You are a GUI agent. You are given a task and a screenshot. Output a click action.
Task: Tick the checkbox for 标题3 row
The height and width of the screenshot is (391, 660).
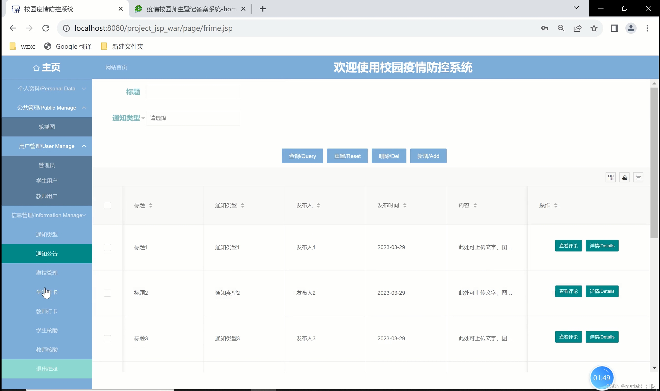pos(107,338)
